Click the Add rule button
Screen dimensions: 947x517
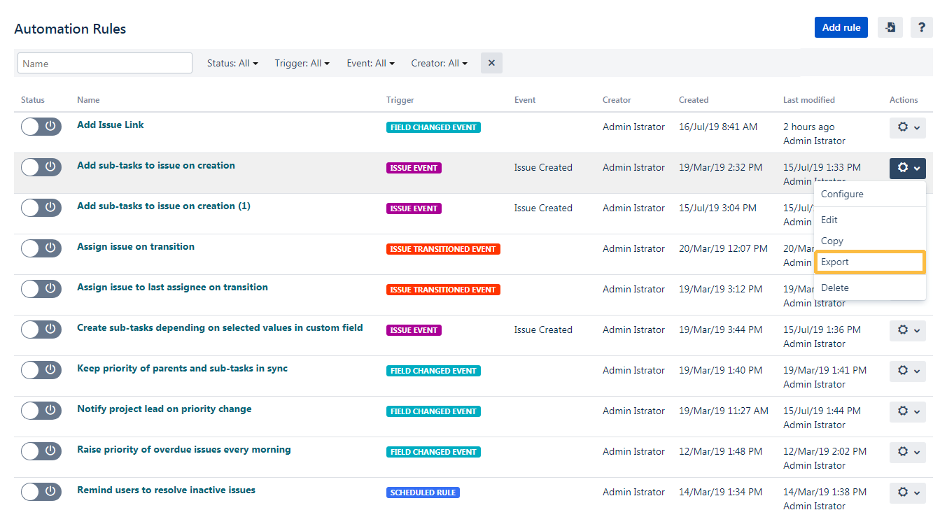pos(841,27)
